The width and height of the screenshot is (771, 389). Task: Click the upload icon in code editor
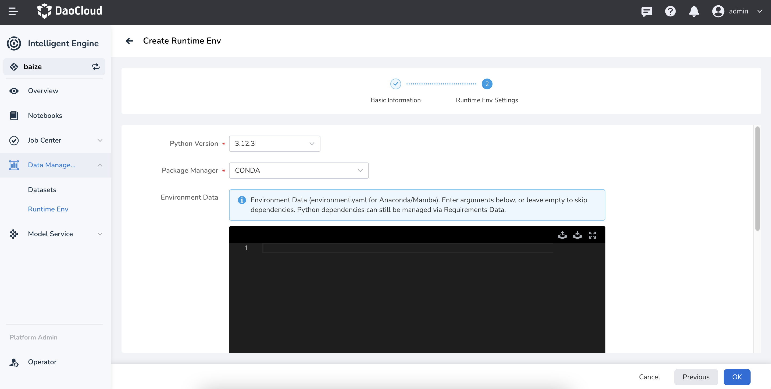[562, 235]
